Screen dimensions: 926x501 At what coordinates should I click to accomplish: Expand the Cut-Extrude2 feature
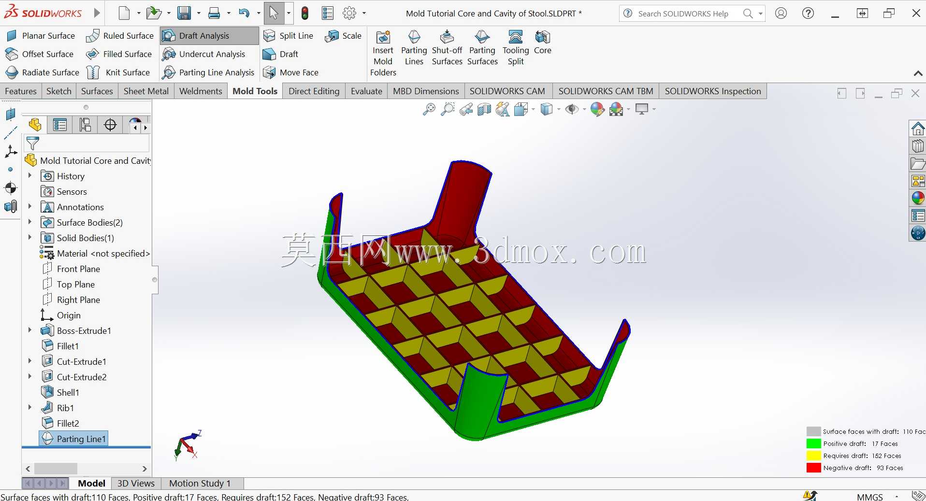[30, 377]
